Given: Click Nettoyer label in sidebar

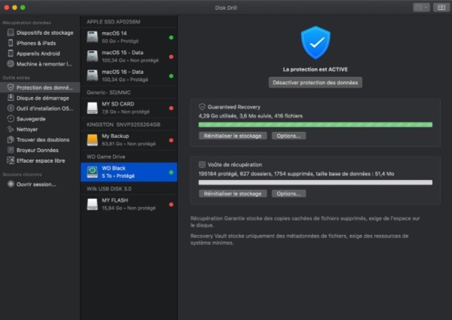Looking at the screenshot, I should pyautogui.click(x=27, y=129).
